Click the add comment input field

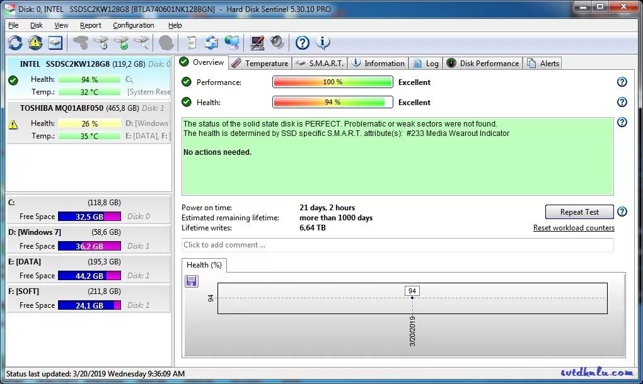pos(397,245)
